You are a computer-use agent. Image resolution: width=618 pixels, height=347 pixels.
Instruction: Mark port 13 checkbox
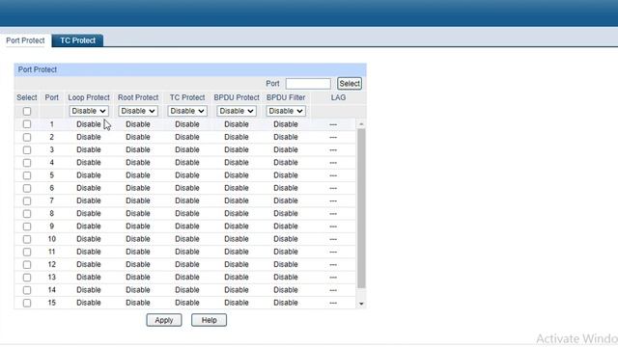pyautogui.click(x=27, y=278)
